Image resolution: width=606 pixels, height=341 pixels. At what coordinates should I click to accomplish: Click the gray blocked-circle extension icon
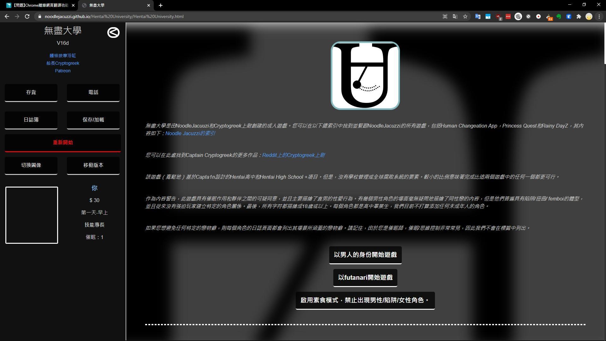[x=528, y=16]
